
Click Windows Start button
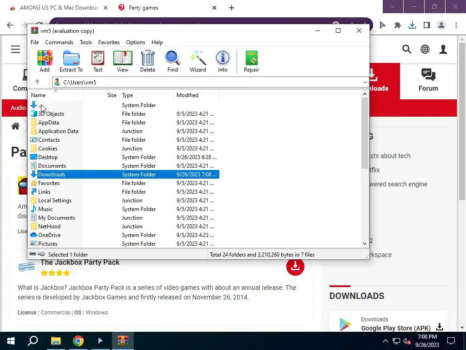point(11,341)
